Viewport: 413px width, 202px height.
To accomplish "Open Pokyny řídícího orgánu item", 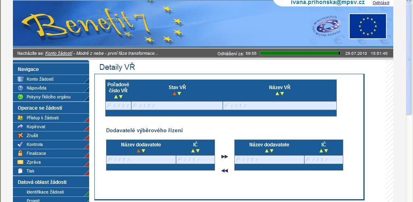I will point(51,97).
